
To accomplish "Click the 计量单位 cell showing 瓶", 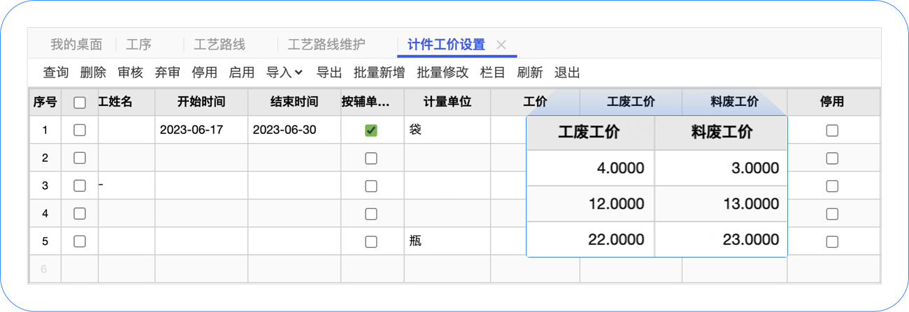I will [447, 242].
